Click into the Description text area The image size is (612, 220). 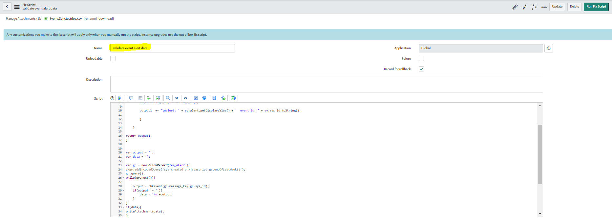326,84
